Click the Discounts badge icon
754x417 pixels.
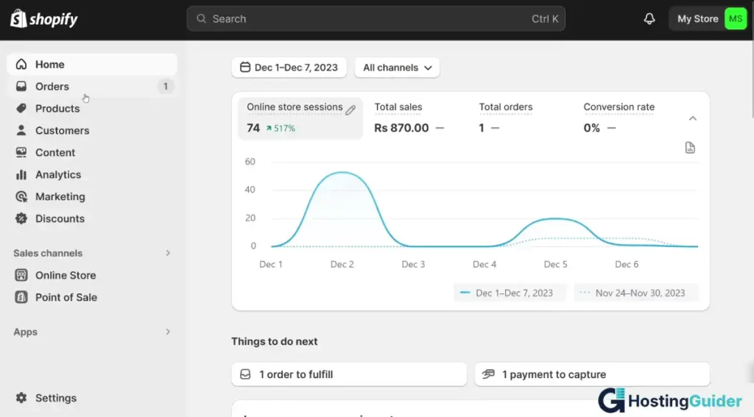pos(21,218)
